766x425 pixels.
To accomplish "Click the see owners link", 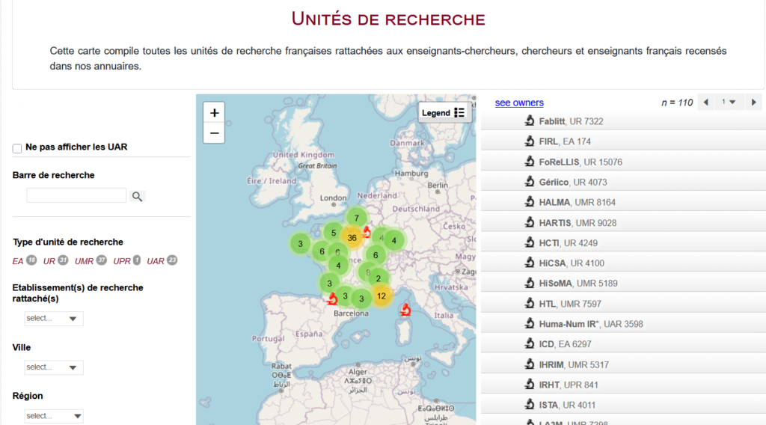I will point(519,103).
